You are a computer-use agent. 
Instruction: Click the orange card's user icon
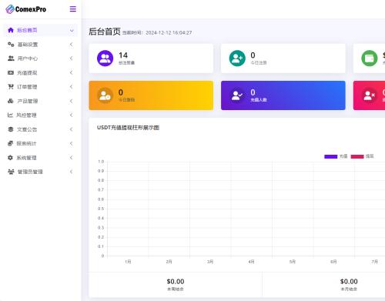[105, 95]
